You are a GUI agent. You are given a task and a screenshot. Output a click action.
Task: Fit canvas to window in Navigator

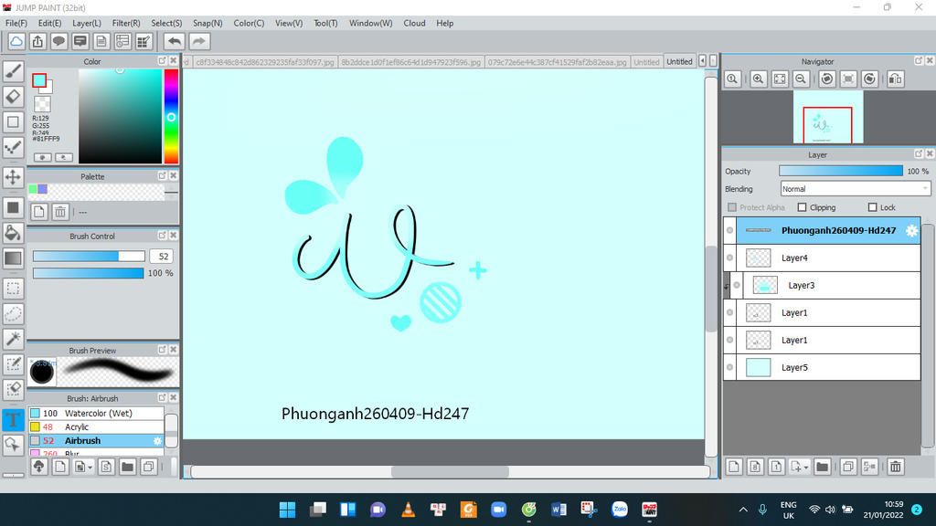[x=780, y=79]
